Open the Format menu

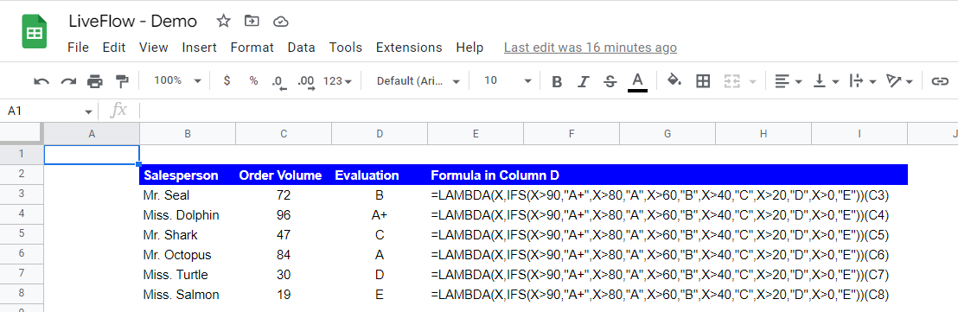point(252,48)
